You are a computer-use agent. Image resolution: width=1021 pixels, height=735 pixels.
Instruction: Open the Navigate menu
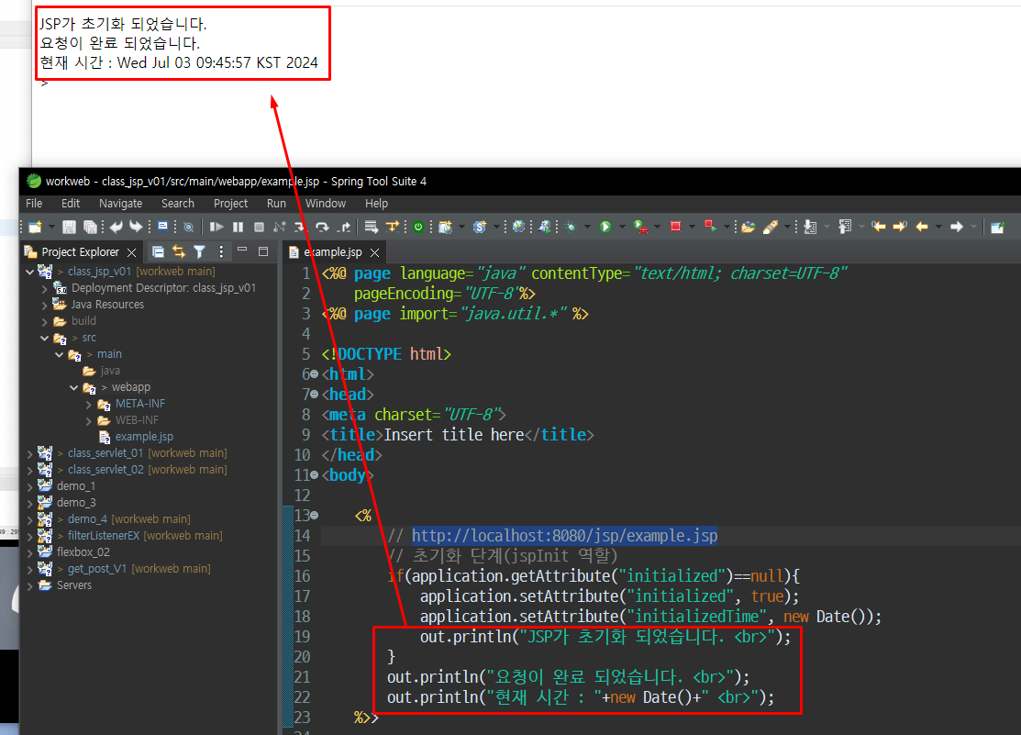pos(120,204)
